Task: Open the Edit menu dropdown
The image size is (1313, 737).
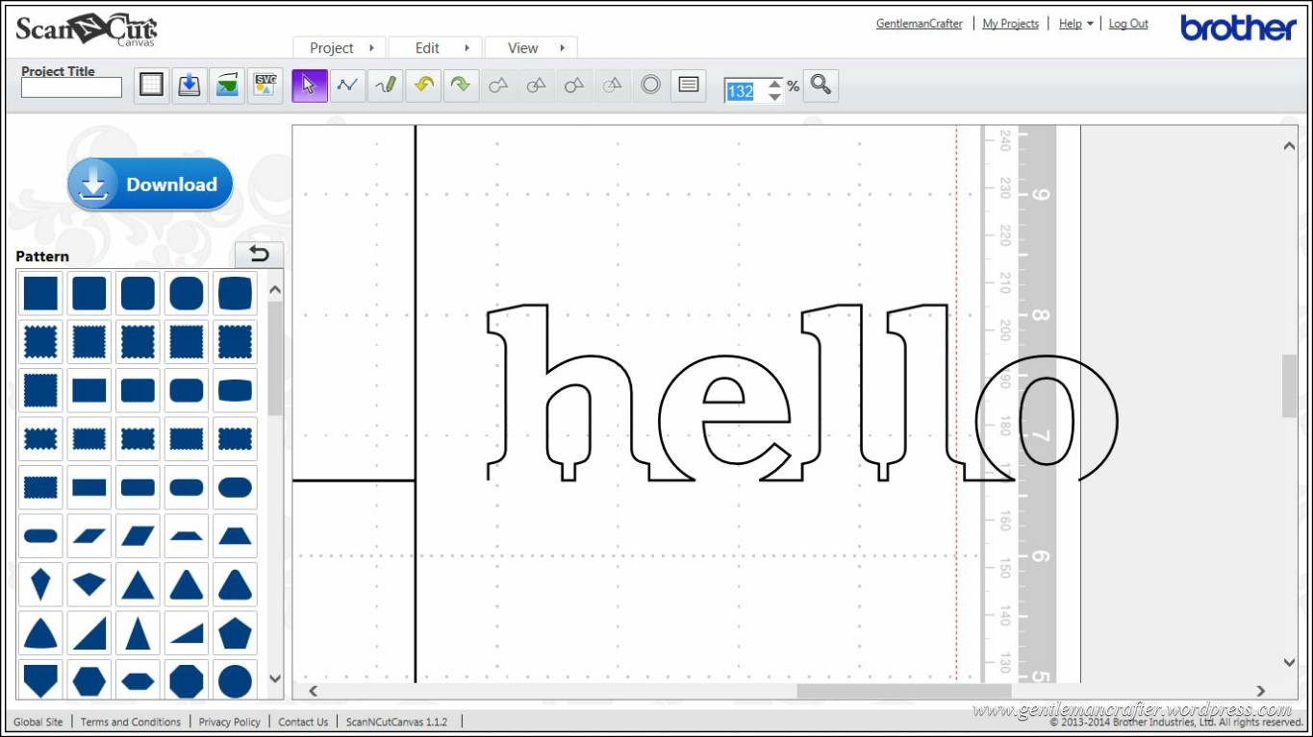Action: click(x=436, y=48)
